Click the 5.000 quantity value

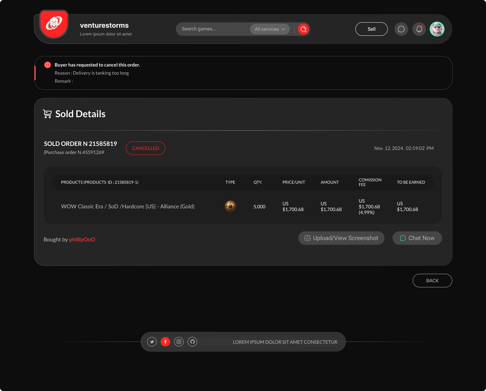pyautogui.click(x=260, y=207)
